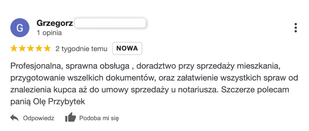Click the third gold rating star
Screen dimensions: 309x131
pos(31,48)
